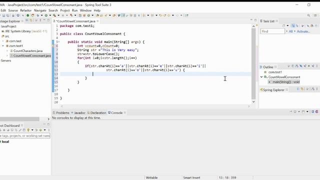Open the Search menu
Viewport: 320px width, 180px height.
[x=53, y=10]
